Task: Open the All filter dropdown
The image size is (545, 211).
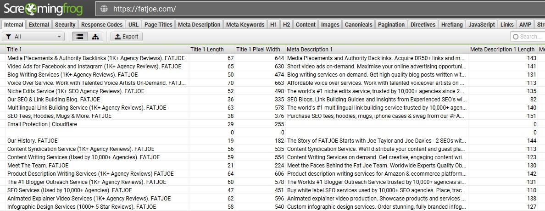Action: (33, 37)
